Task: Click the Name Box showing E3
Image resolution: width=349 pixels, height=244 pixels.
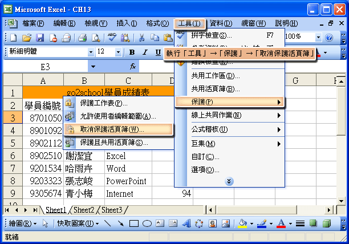Action: coord(44,67)
